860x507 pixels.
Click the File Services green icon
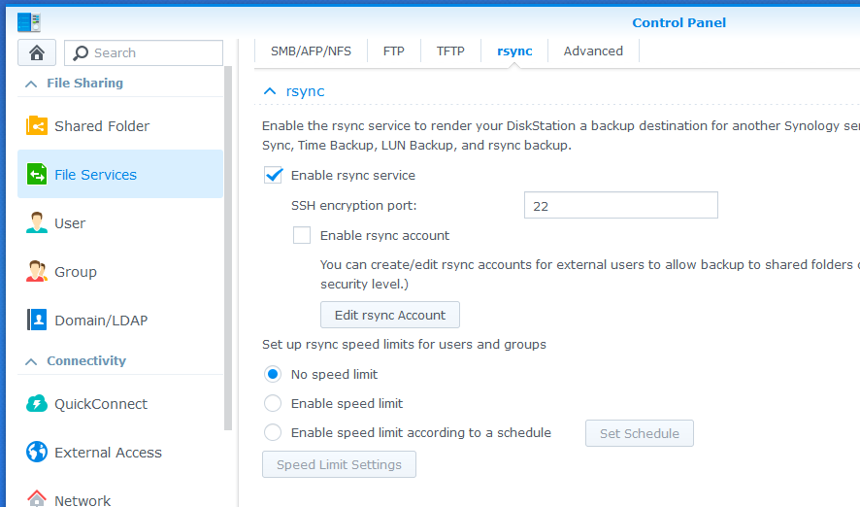[37, 175]
